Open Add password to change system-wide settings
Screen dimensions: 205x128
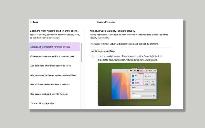tap(53, 75)
